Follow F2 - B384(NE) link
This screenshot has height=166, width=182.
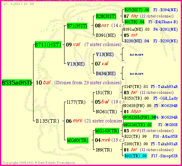point(165,10)
